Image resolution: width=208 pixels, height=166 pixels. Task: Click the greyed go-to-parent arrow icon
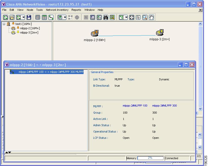(x=86, y=17)
